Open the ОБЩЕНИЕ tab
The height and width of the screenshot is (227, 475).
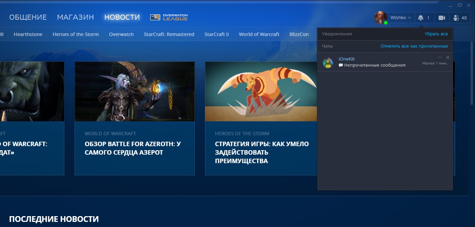click(x=28, y=17)
